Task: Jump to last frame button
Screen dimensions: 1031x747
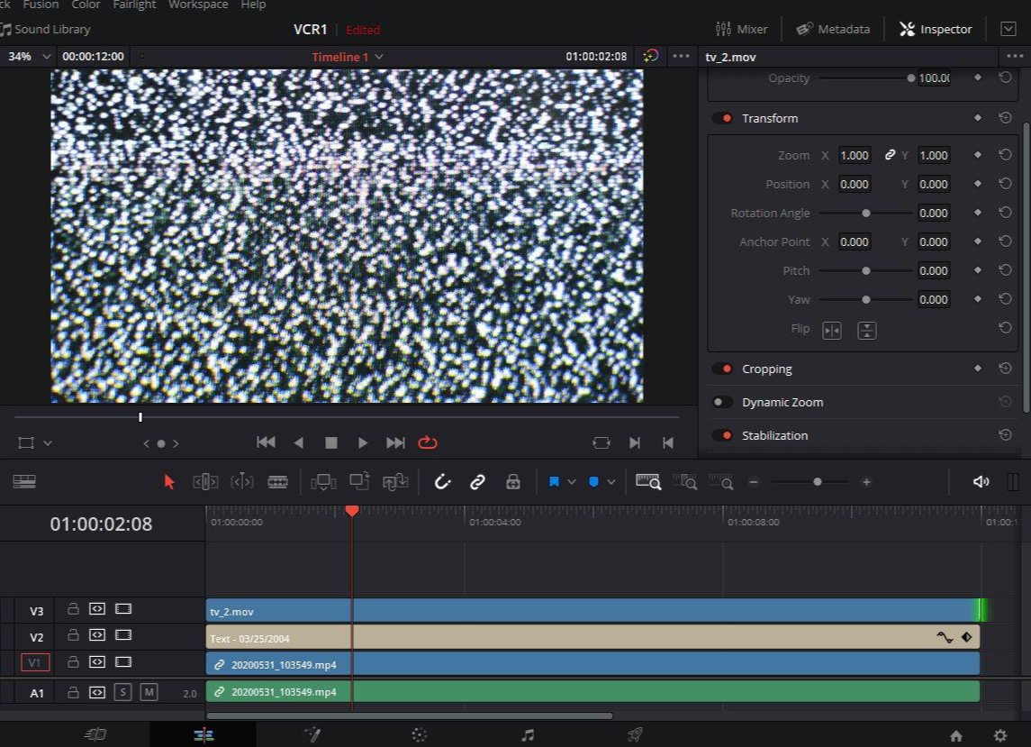Action: 395,442
